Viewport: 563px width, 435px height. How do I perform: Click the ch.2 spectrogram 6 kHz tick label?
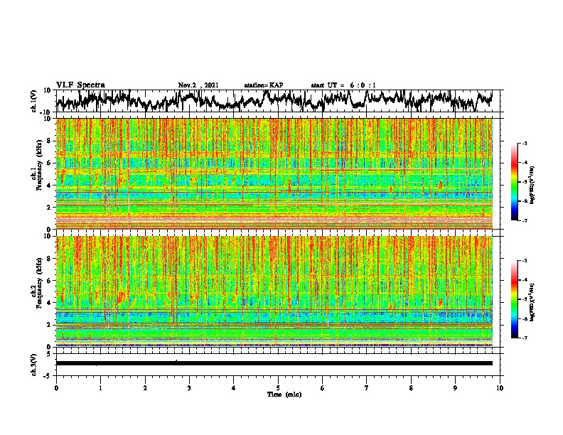(49, 280)
